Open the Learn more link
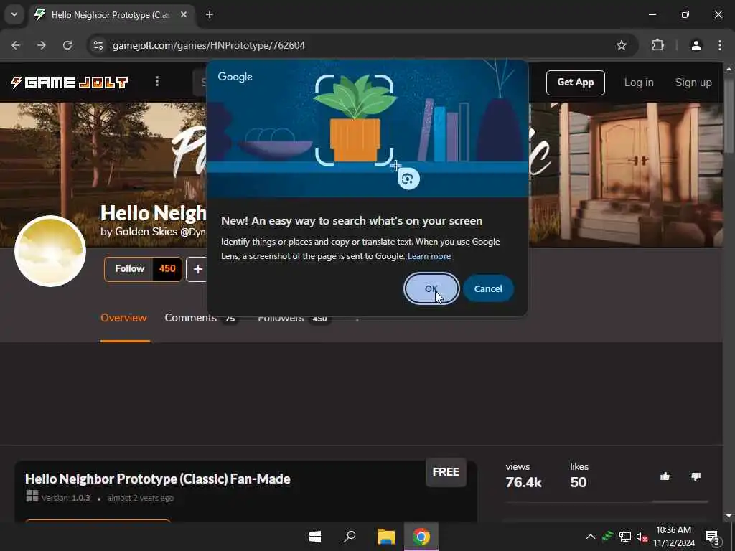 tap(429, 256)
